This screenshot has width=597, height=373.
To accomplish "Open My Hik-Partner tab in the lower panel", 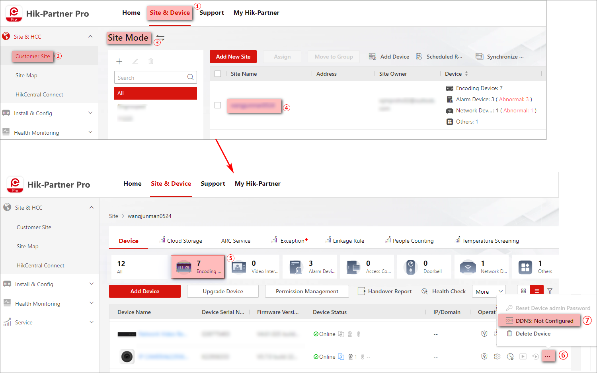I will [x=258, y=184].
